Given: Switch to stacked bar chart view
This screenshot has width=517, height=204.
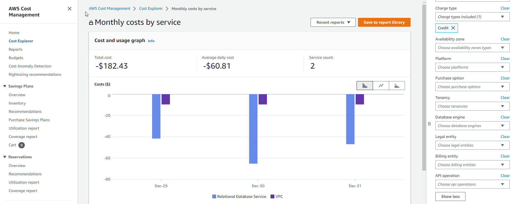Looking at the screenshot, I should tap(397, 86).
